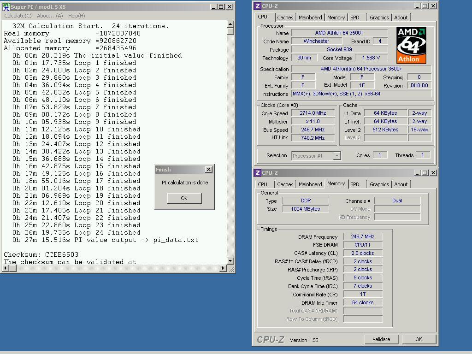Click the 2714.0 MHz core speed value
Screen dimensions: 472x354
coord(313,113)
